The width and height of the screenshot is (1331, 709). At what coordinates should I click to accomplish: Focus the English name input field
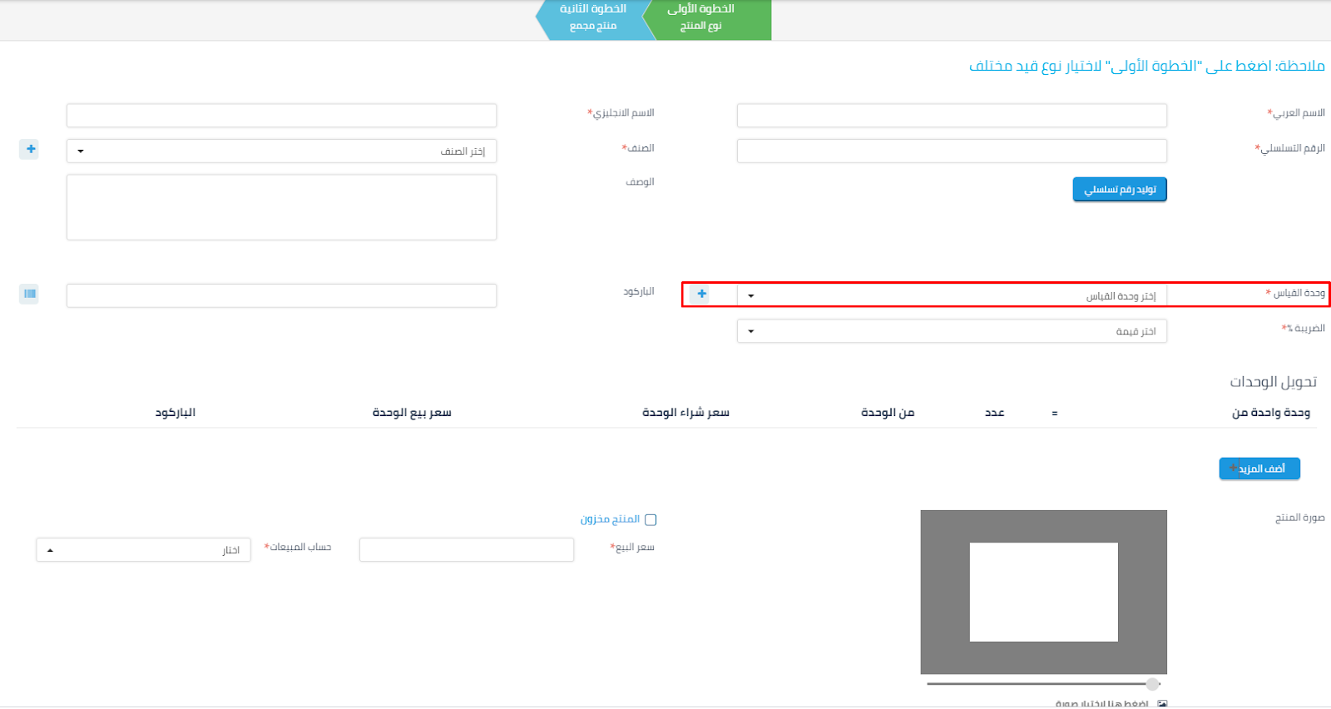coord(281,116)
